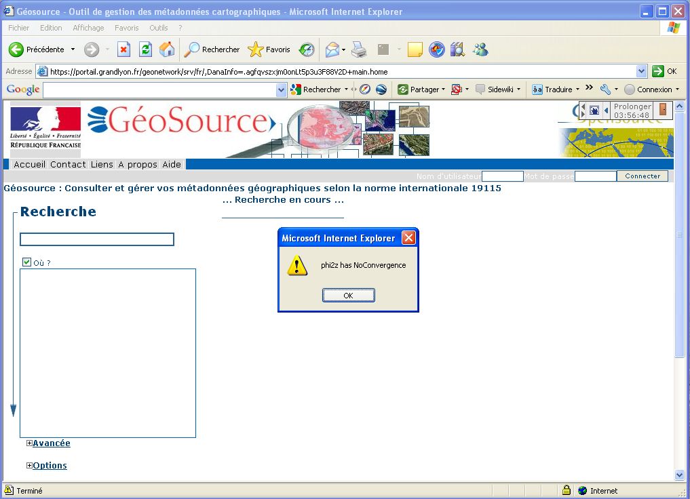Expand the Google toolbar overflow chevron
Screen dimensions: 690x499
point(589,87)
